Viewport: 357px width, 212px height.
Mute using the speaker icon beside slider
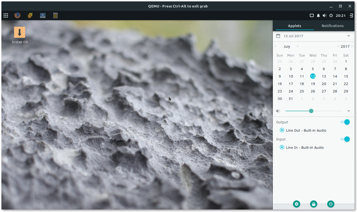[x=278, y=111]
